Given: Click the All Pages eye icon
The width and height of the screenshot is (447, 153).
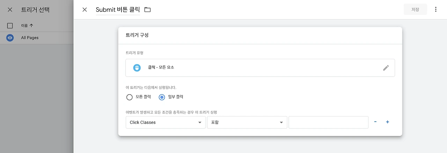Looking at the screenshot, I should 10,38.
